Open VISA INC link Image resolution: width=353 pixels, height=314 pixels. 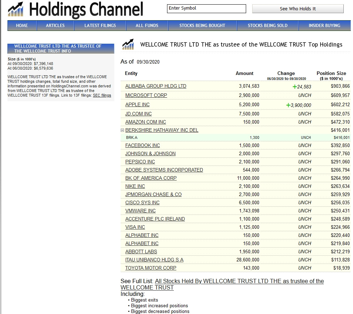(135, 227)
